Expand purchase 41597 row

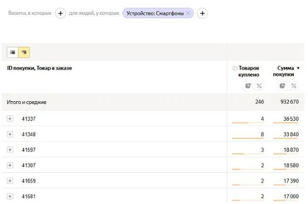pos(10,150)
